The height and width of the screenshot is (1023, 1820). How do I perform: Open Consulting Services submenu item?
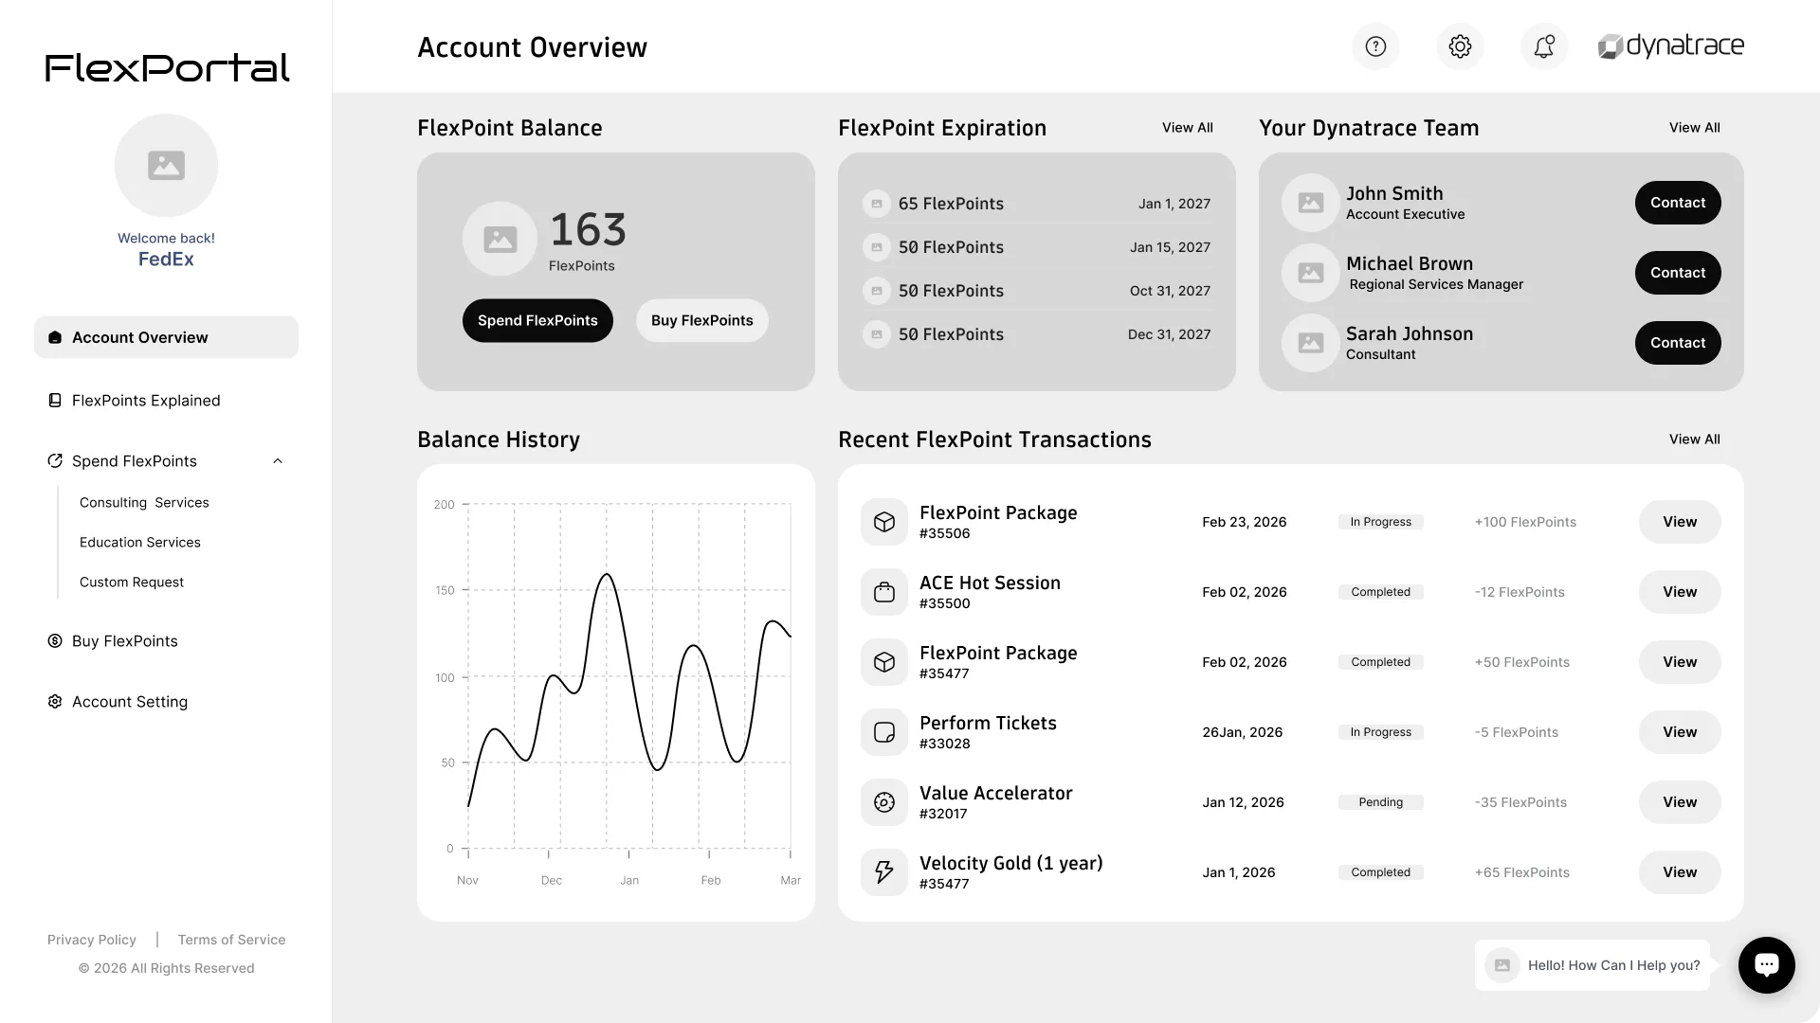click(x=144, y=503)
